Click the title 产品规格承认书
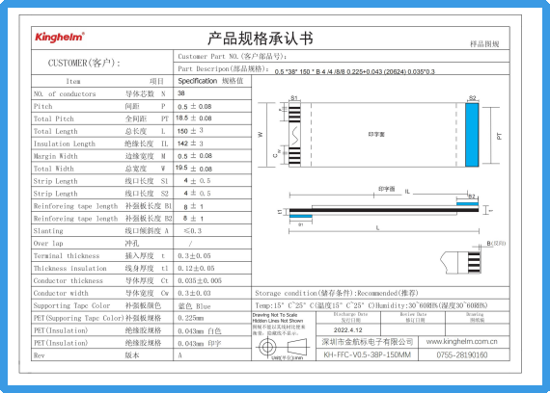 click(261, 39)
